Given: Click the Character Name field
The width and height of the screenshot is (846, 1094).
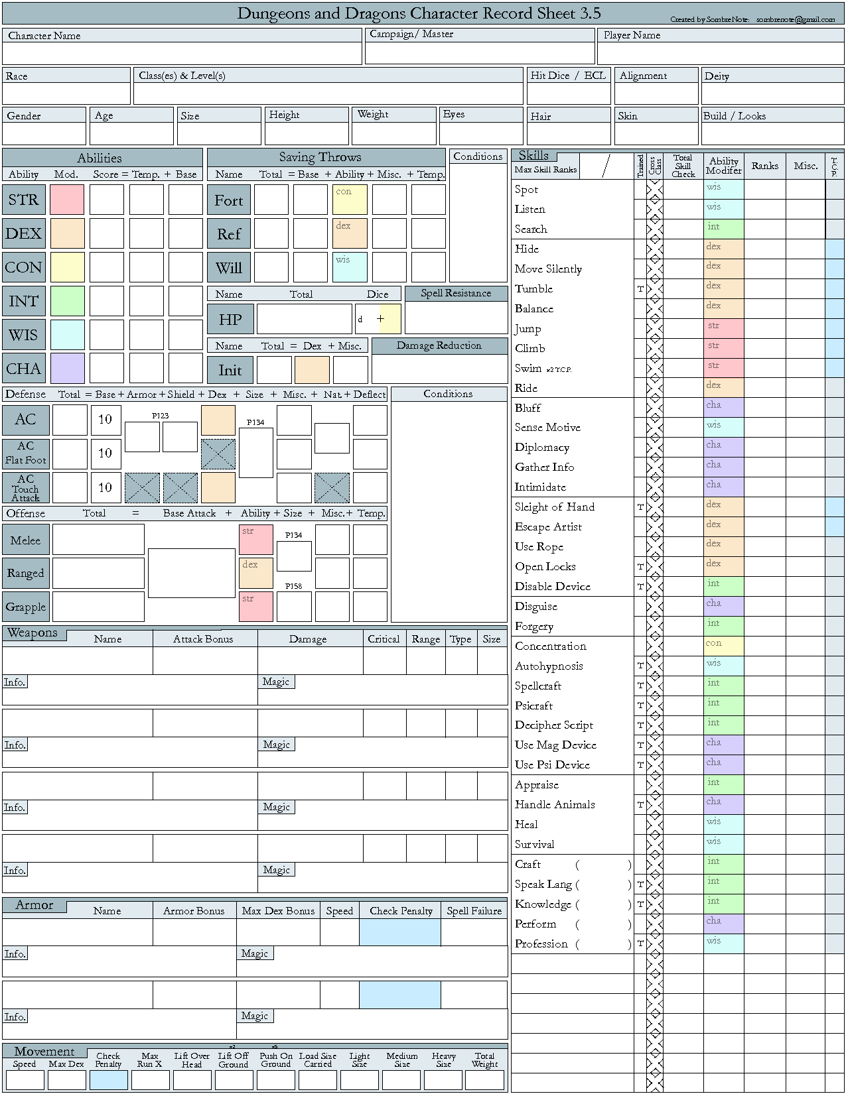Looking at the screenshot, I should point(182,53).
